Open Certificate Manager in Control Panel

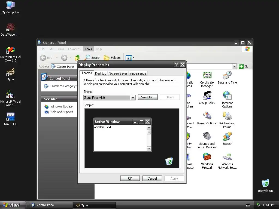tap(207, 79)
